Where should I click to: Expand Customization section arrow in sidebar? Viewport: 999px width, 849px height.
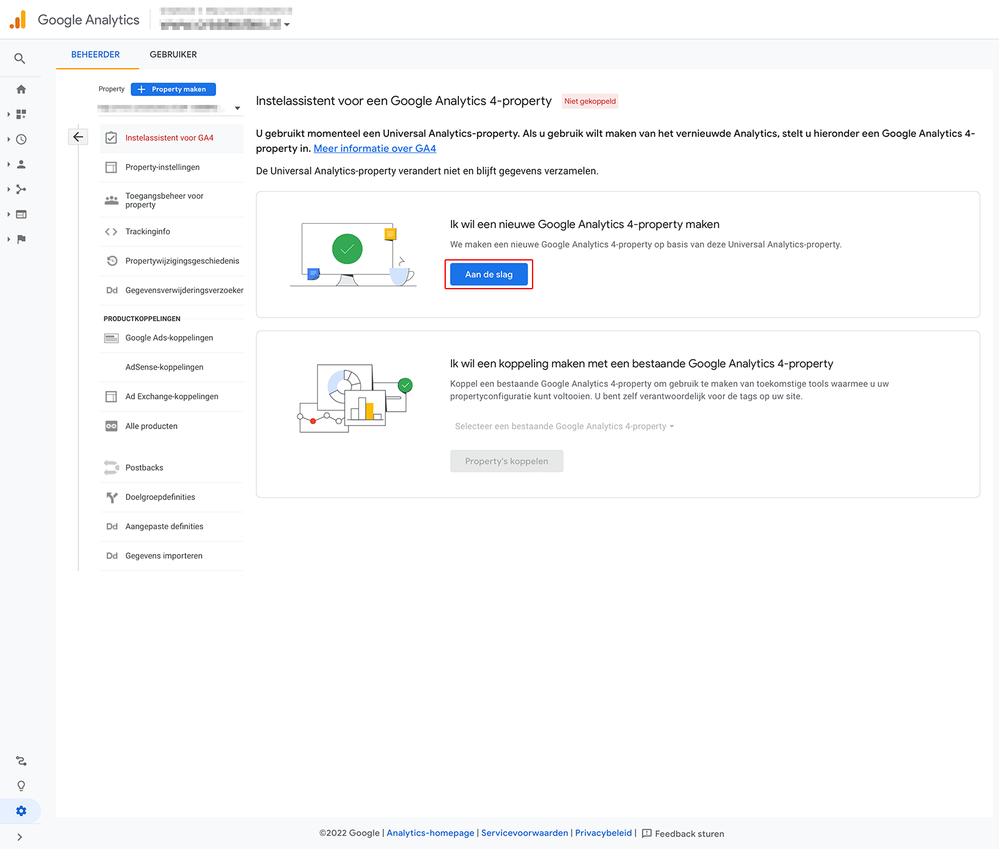tap(9, 114)
